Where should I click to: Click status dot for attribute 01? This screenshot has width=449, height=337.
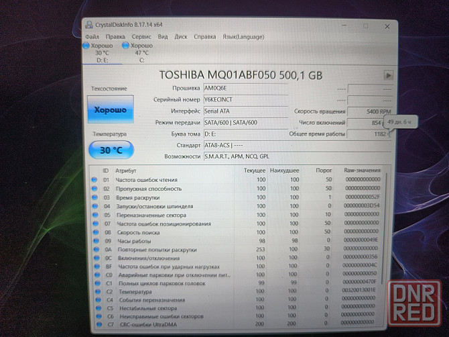click(x=94, y=180)
